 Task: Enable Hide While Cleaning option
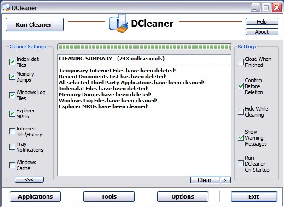tap(241, 112)
